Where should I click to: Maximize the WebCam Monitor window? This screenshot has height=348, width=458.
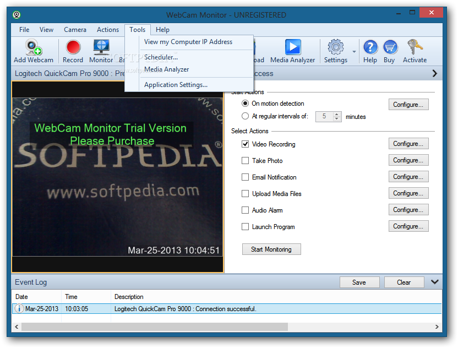click(x=412, y=13)
